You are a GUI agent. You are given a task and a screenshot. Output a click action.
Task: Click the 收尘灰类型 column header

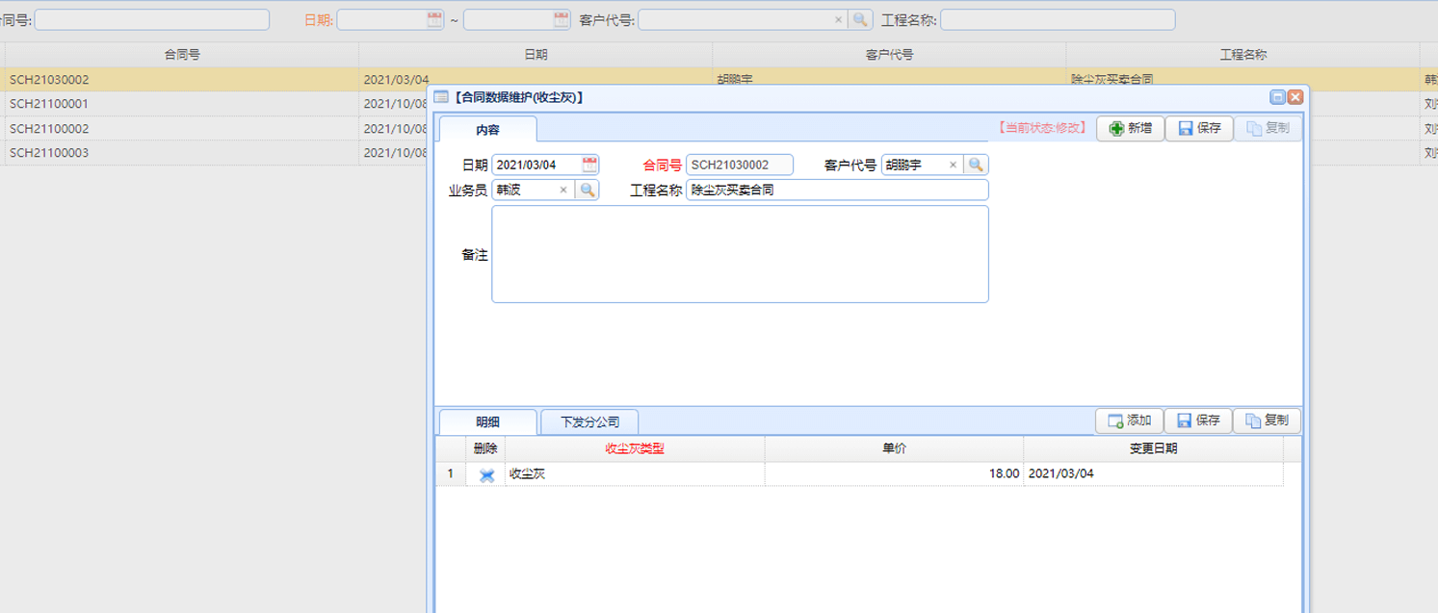click(x=635, y=448)
